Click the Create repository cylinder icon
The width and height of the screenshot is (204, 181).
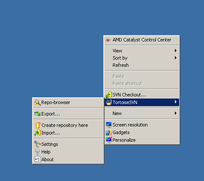pos(38,125)
